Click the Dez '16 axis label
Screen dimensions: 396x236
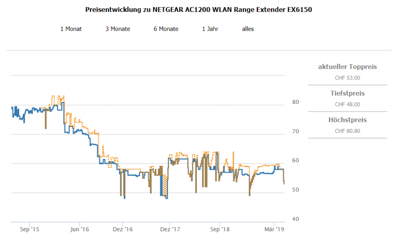pos(123,229)
